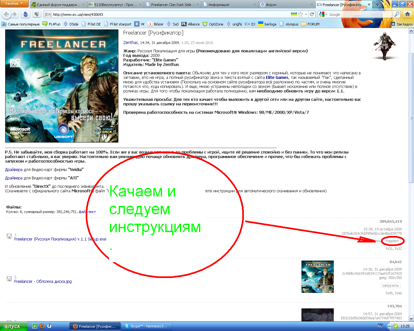The height and width of the screenshot is (331, 414).
Task: Click the fs45 server link
Action: click(389, 293)
